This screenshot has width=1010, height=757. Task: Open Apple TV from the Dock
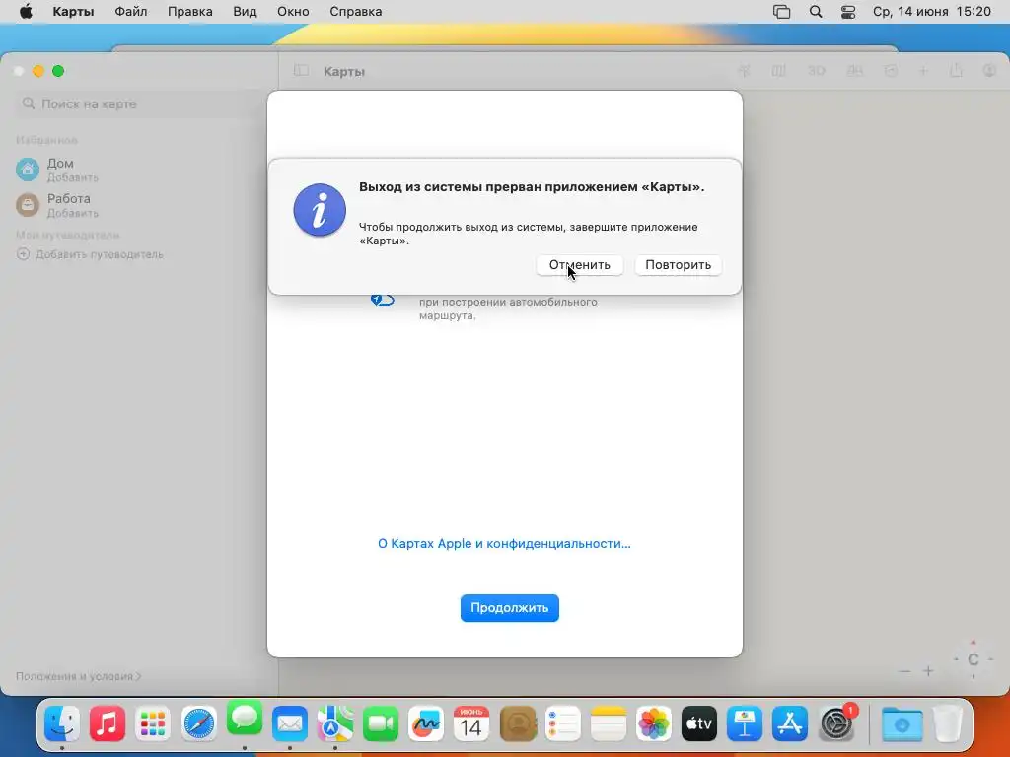(x=699, y=723)
